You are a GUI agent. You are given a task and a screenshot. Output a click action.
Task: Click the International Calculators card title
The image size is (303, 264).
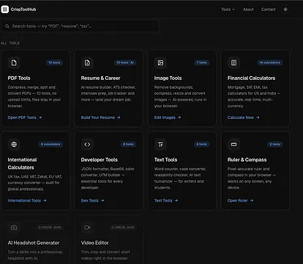pos(22,164)
